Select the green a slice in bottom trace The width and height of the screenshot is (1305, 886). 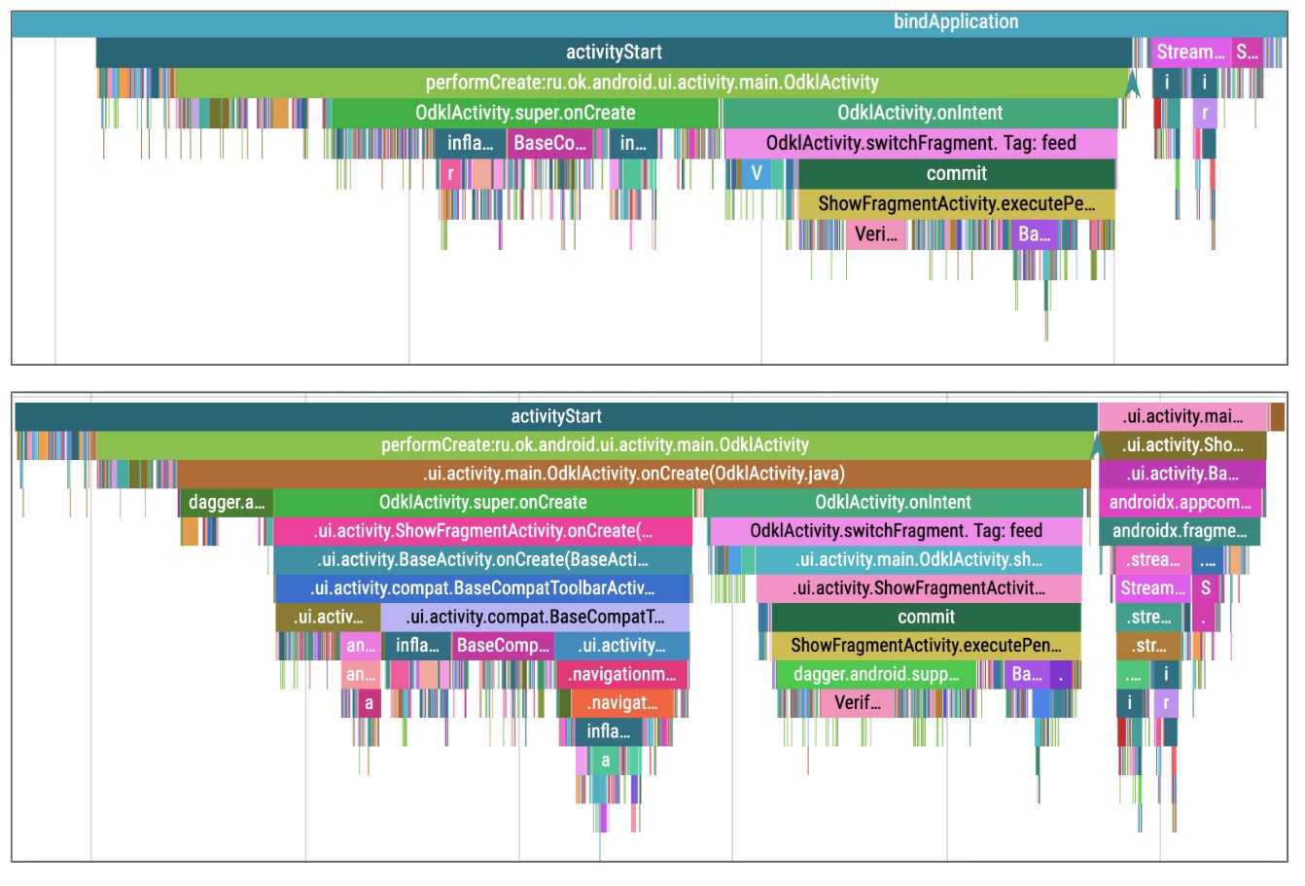click(x=605, y=761)
